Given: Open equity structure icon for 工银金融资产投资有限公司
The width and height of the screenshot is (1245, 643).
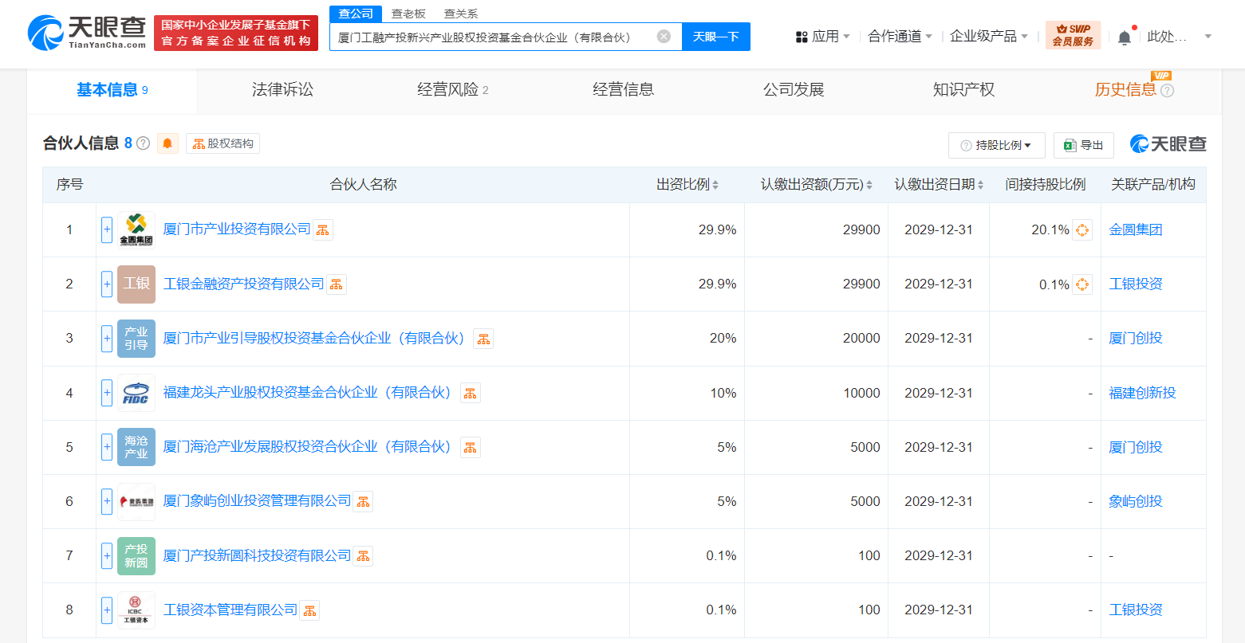Looking at the screenshot, I should [337, 284].
